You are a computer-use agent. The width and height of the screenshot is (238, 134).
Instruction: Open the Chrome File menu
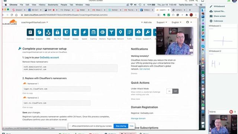tap(22, 5)
